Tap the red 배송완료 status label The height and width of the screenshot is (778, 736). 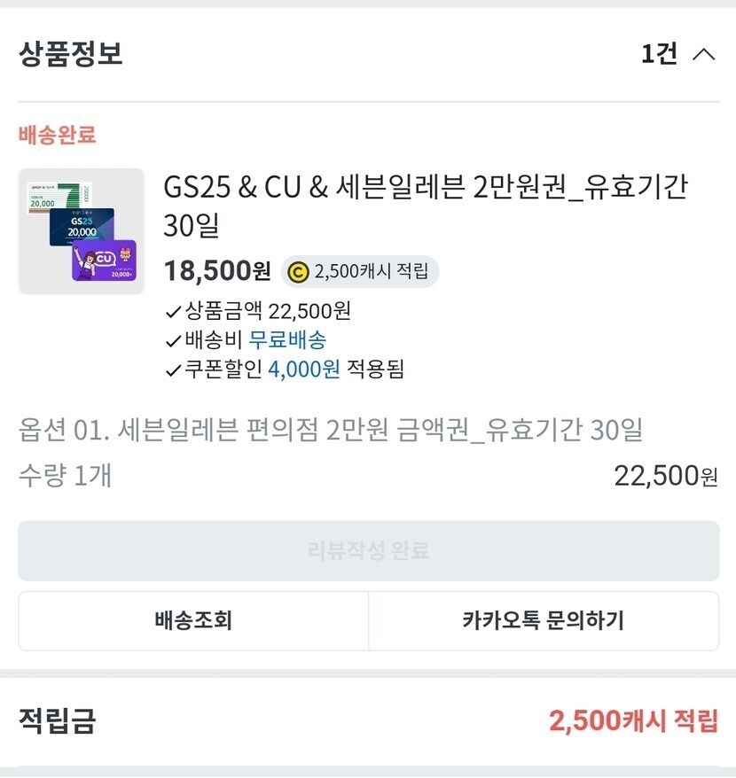pyautogui.click(x=57, y=136)
